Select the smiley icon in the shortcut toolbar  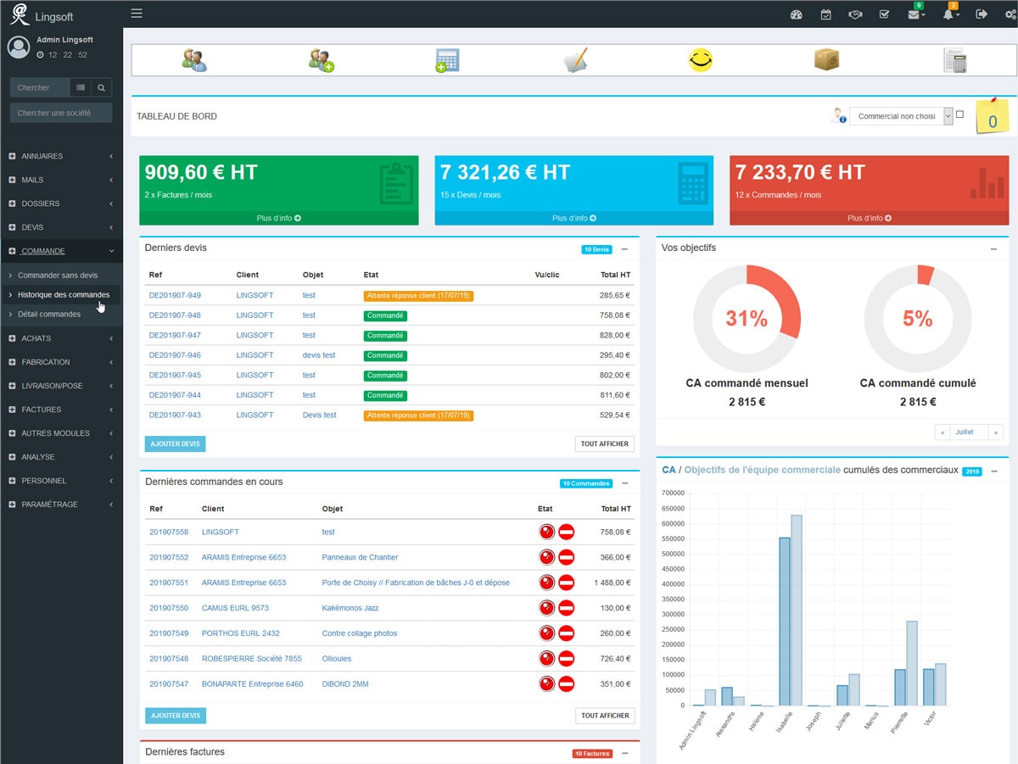tap(700, 59)
